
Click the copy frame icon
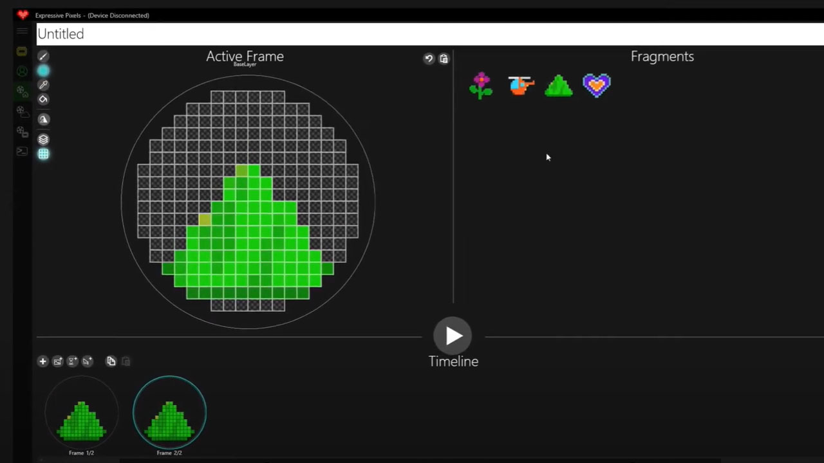click(x=110, y=361)
